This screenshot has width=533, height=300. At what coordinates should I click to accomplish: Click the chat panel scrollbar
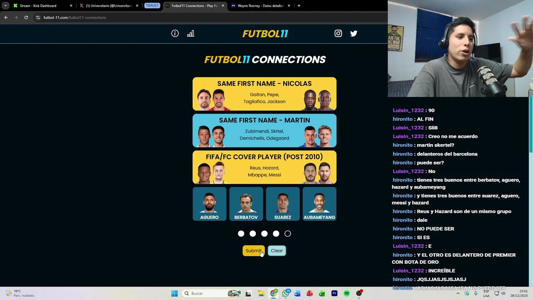531,125
